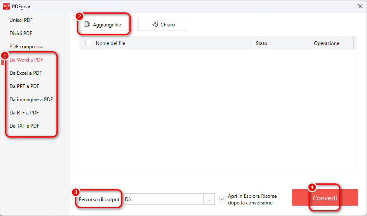Switch to PDF compresso option

27,47
